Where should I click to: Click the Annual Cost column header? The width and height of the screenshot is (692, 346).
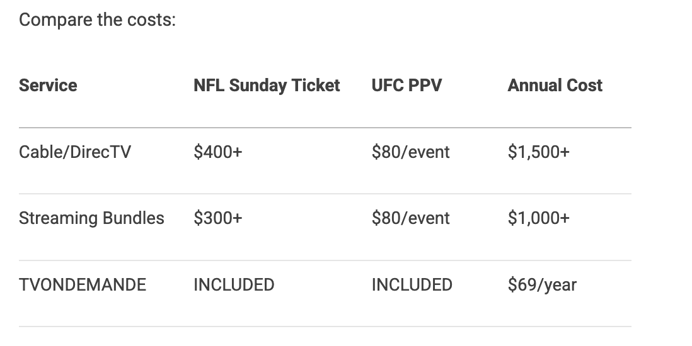point(555,86)
